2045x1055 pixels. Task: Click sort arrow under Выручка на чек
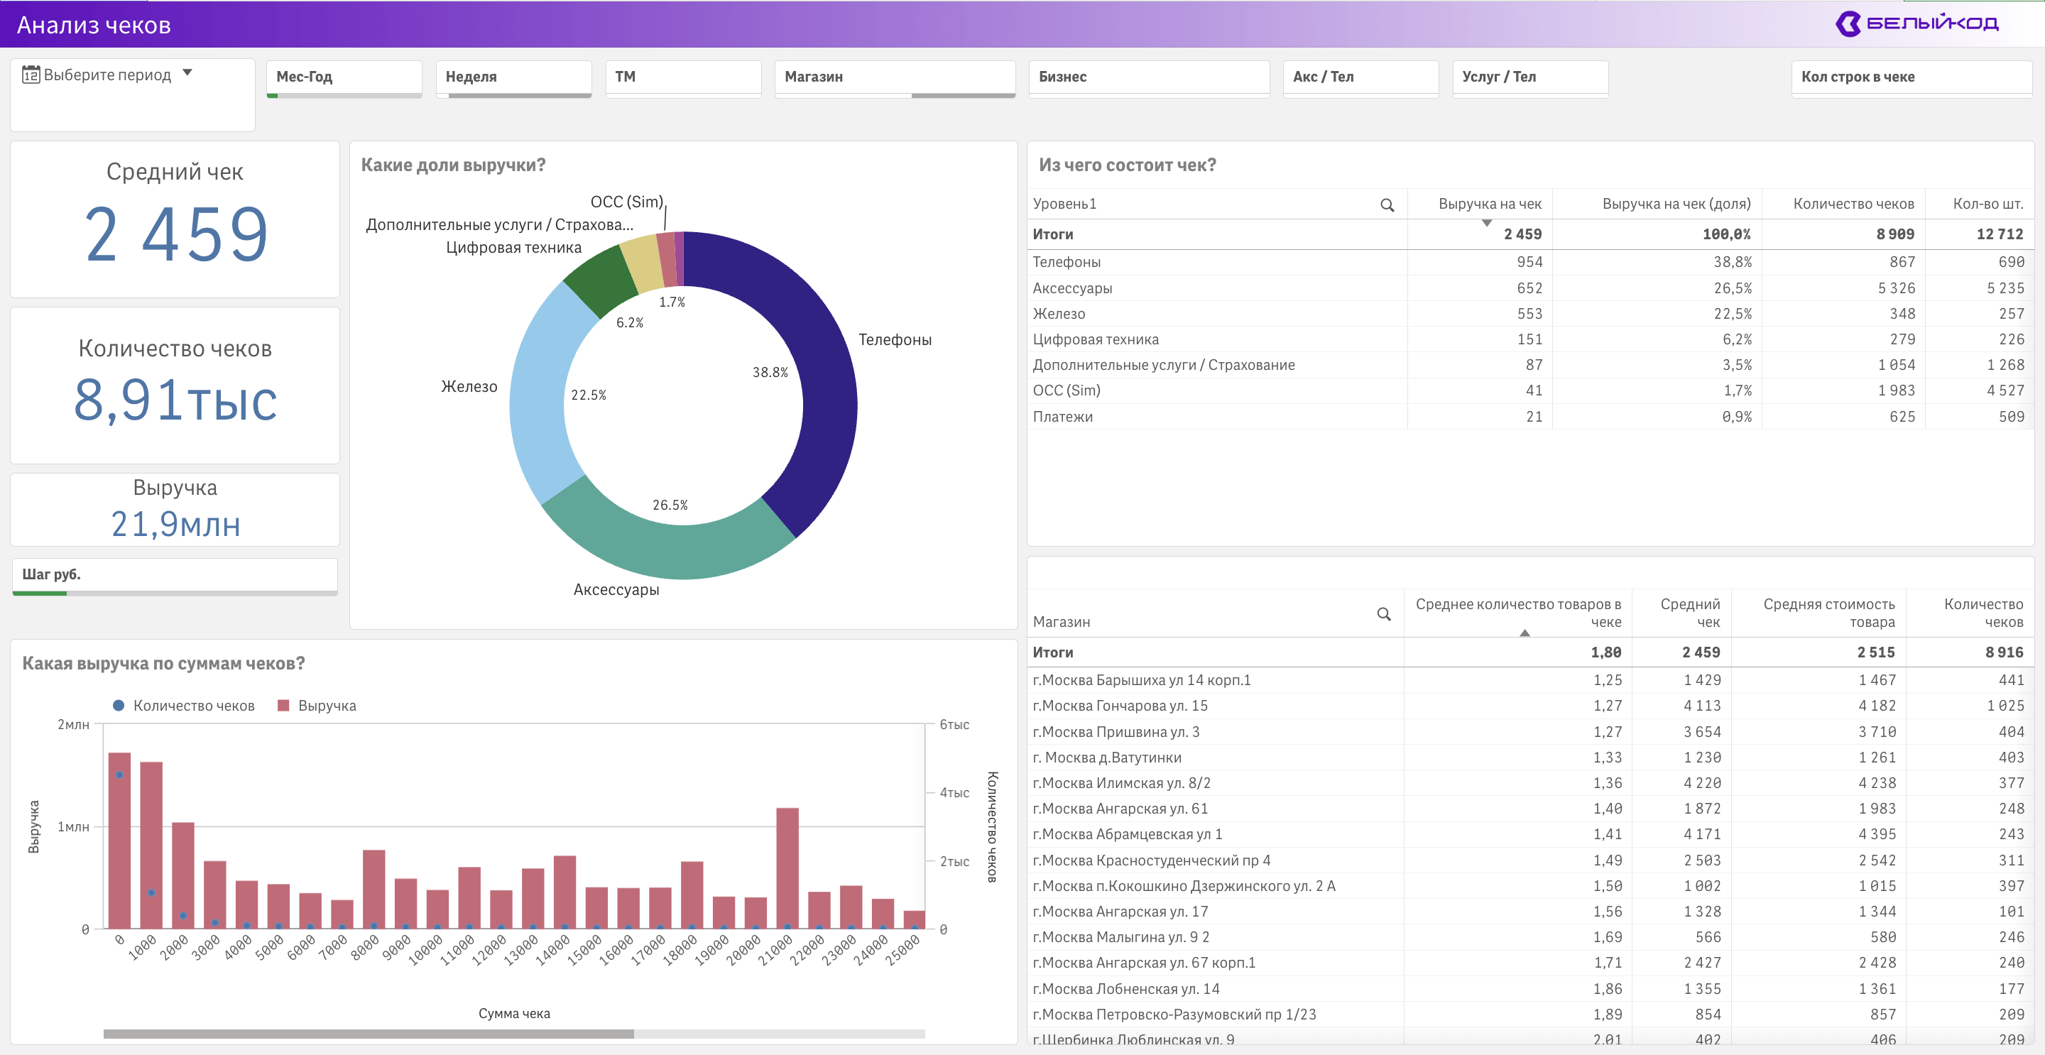point(1486,223)
